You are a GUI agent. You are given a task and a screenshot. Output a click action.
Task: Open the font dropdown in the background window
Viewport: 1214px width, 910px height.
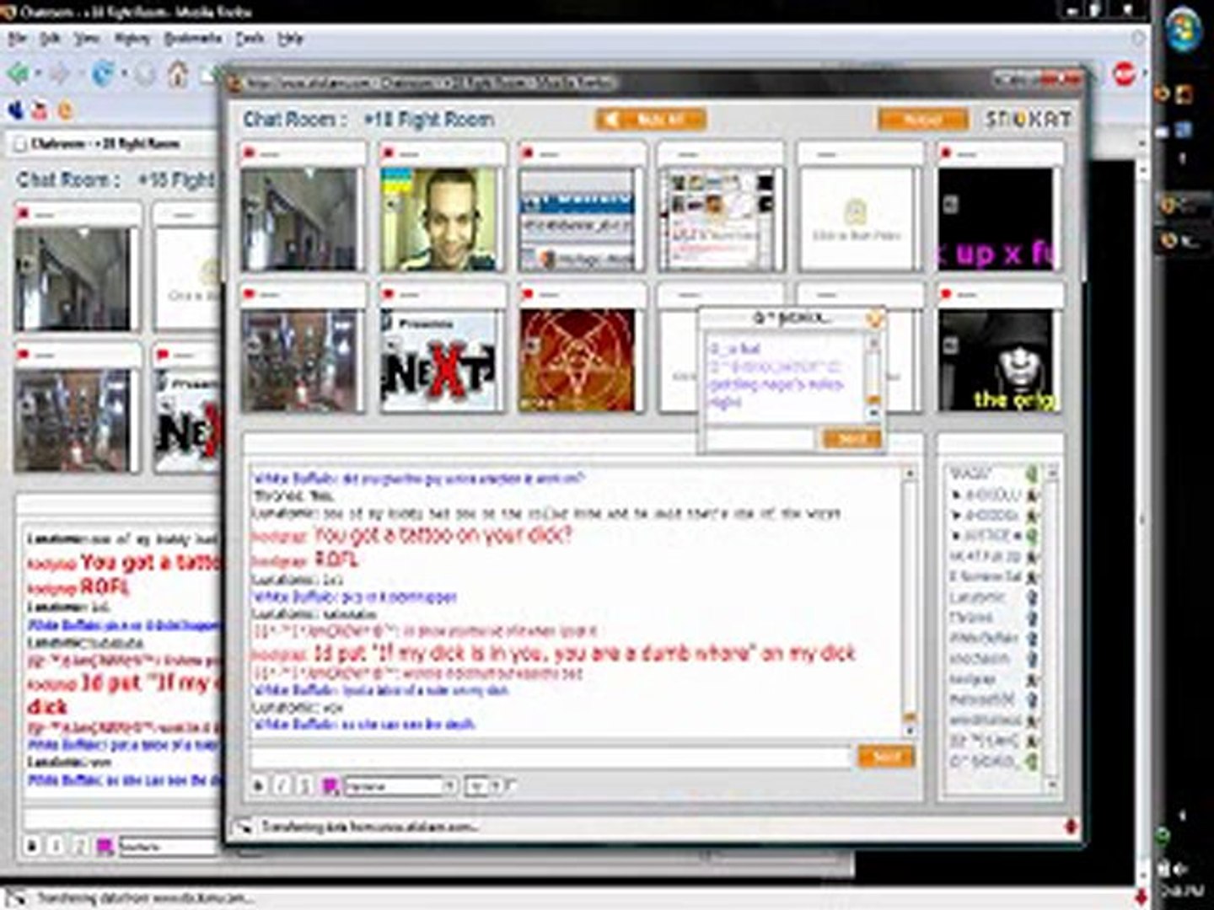tap(170, 846)
